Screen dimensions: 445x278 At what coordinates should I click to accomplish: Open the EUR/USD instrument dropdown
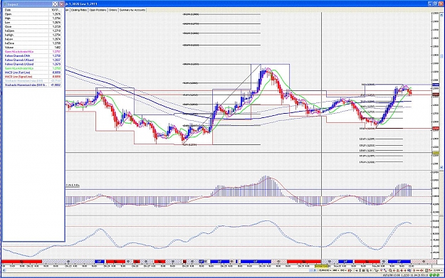pyautogui.click(x=325, y=270)
